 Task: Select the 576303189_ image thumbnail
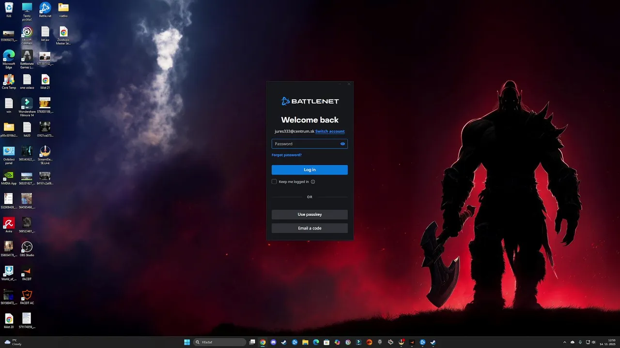click(45, 105)
